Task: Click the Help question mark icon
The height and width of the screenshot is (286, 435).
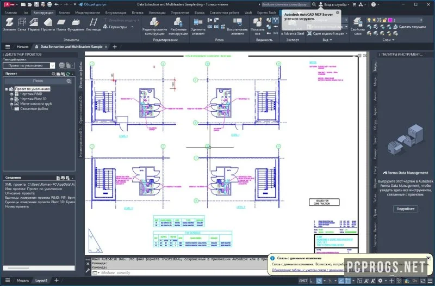Action: (374, 4)
